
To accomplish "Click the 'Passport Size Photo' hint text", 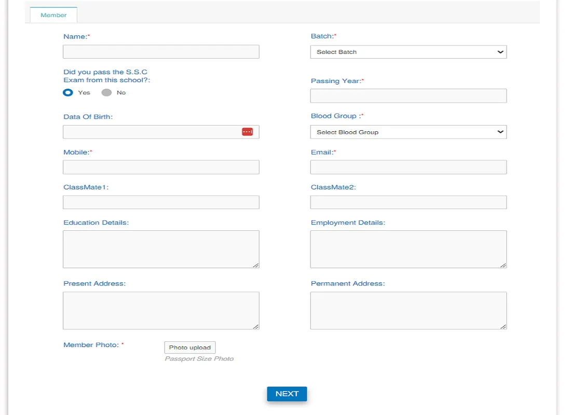I will point(199,358).
